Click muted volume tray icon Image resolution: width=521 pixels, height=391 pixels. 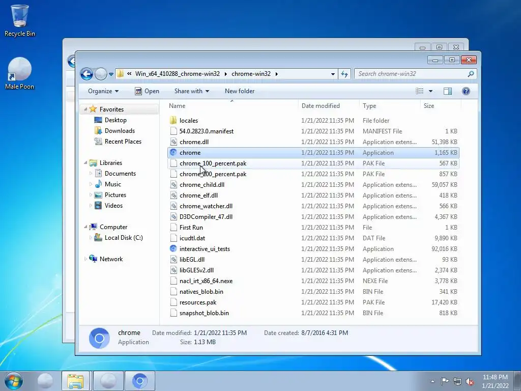coord(470,381)
